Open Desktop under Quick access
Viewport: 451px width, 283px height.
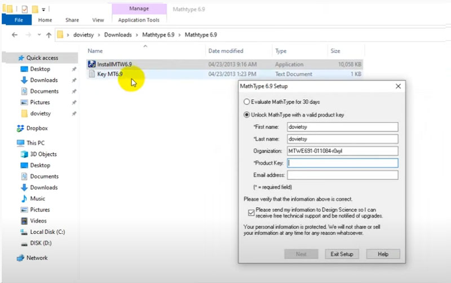coord(40,69)
